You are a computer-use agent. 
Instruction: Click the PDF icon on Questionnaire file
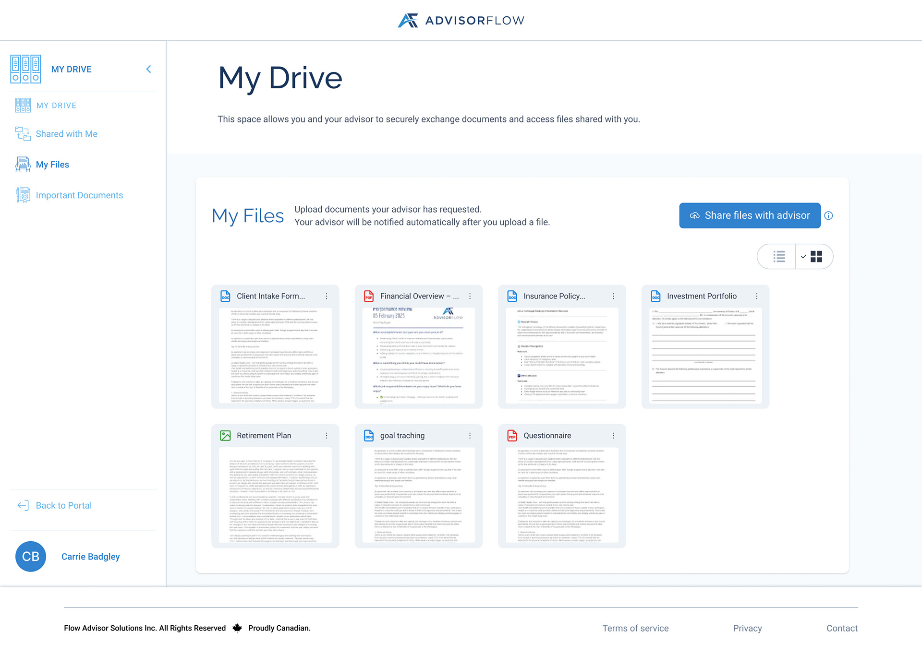coord(512,436)
